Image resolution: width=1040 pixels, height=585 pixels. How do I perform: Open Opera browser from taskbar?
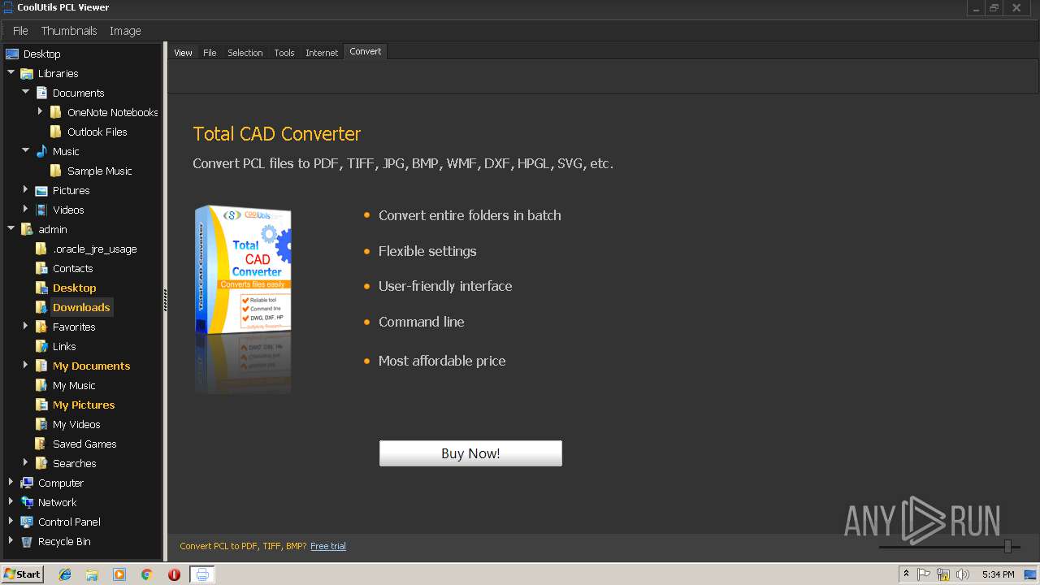174,574
